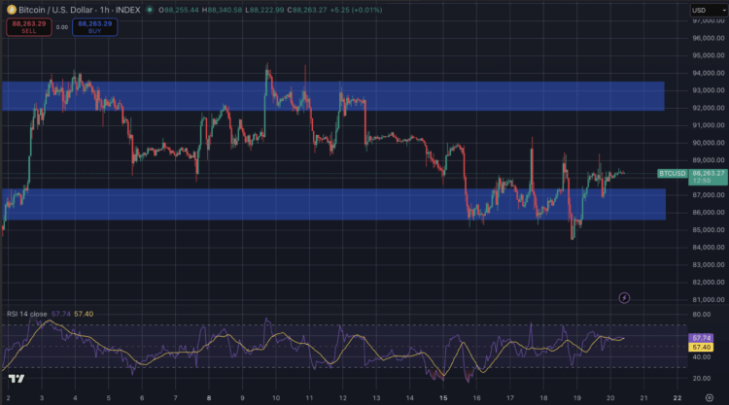The height and width of the screenshot is (405, 729).
Task: Click the 94,000.00 price axis label
Action: pos(709,73)
